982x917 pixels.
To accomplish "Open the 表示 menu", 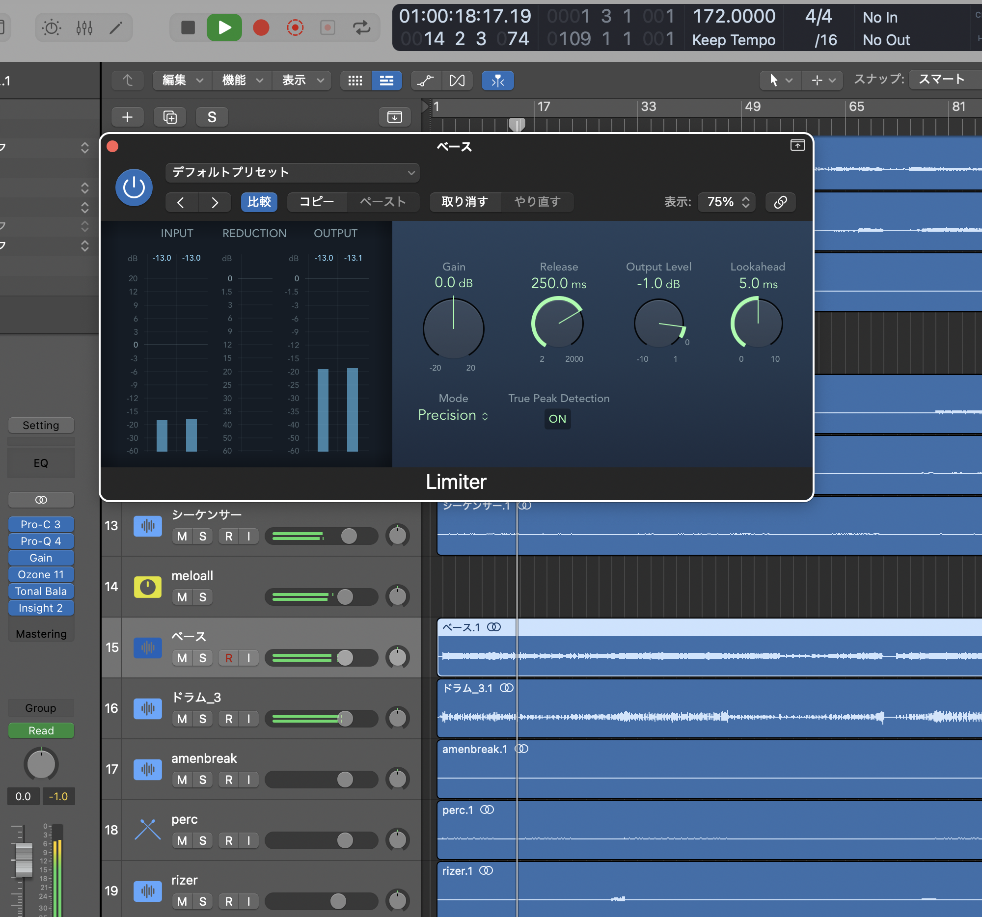I will pos(302,81).
